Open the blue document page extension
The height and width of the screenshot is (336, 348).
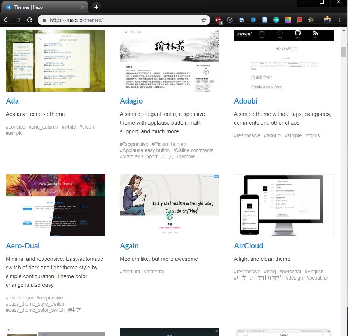[x=265, y=20]
